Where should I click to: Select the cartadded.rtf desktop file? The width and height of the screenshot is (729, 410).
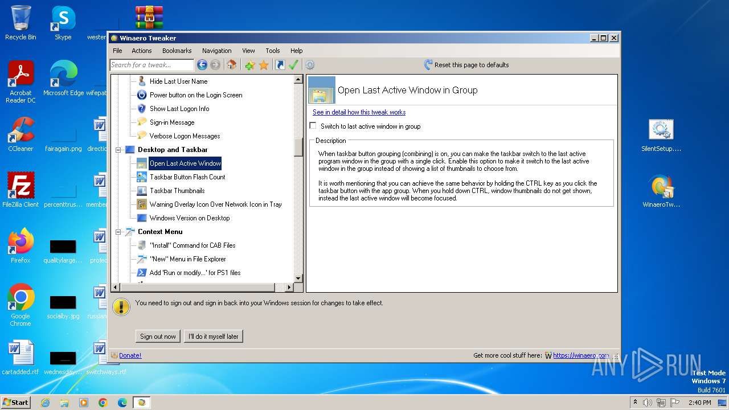pos(21,357)
